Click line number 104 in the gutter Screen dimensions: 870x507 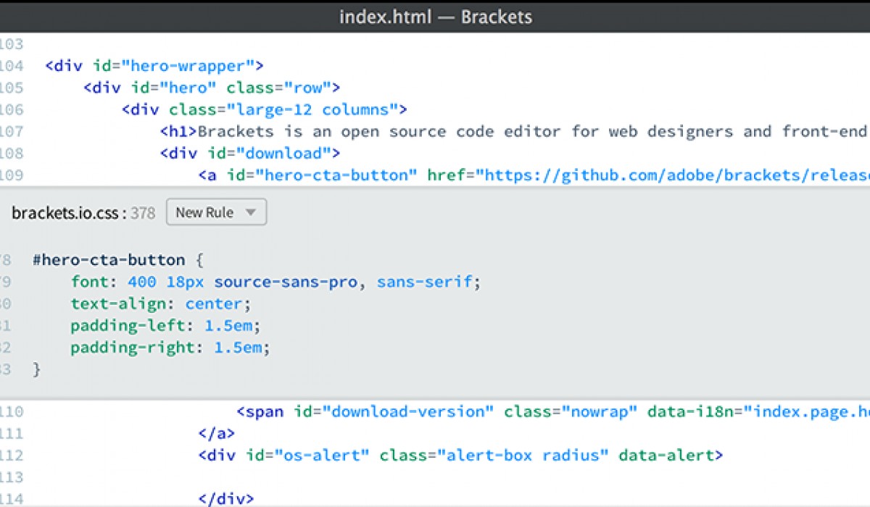click(x=11, y=66)
